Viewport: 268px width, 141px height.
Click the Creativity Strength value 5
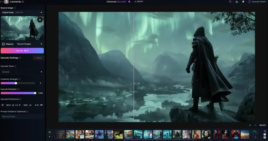pos(40,83)
